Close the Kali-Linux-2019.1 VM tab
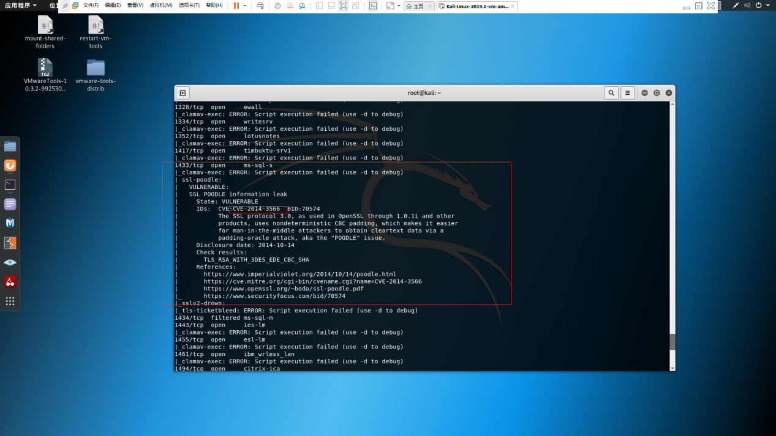 513,6
